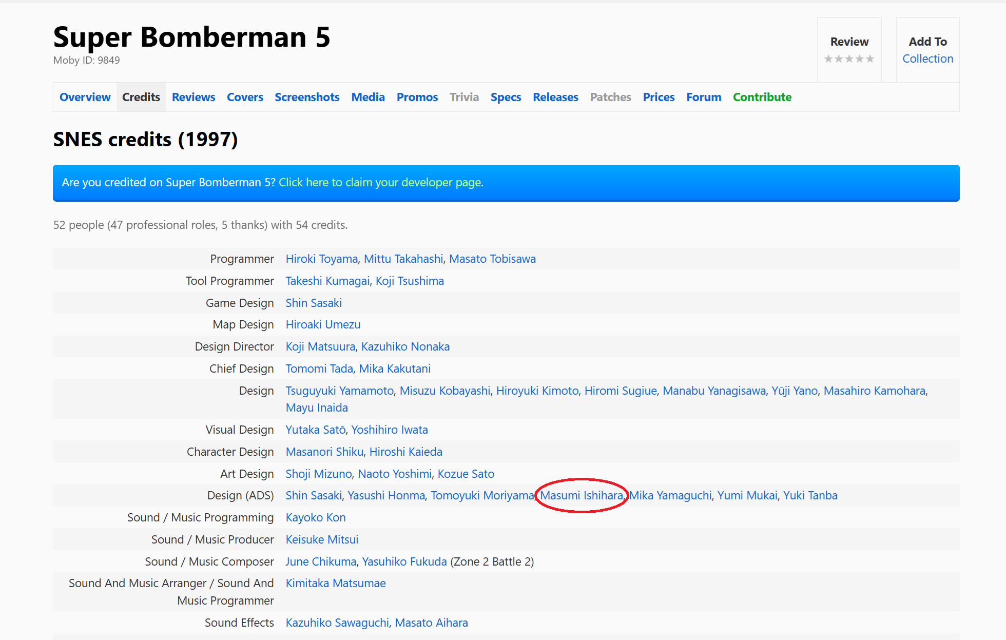Click the claim your developer page link
The height and width of the screenshot is (640, 1006).
click(x=380, y=182)
